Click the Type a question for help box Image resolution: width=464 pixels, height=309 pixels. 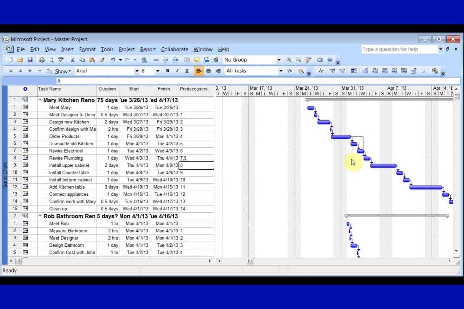pos(400,49)
